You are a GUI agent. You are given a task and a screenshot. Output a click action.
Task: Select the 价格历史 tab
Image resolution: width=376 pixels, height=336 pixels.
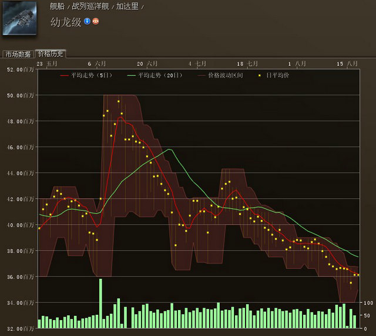point(50,54)
